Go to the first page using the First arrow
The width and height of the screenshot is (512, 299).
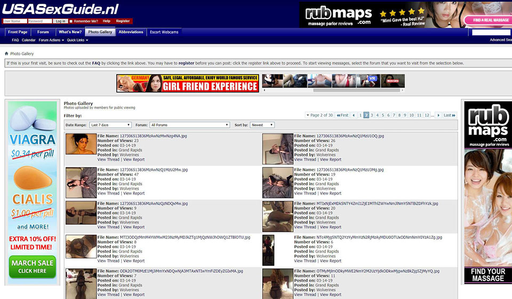point(342,115)
